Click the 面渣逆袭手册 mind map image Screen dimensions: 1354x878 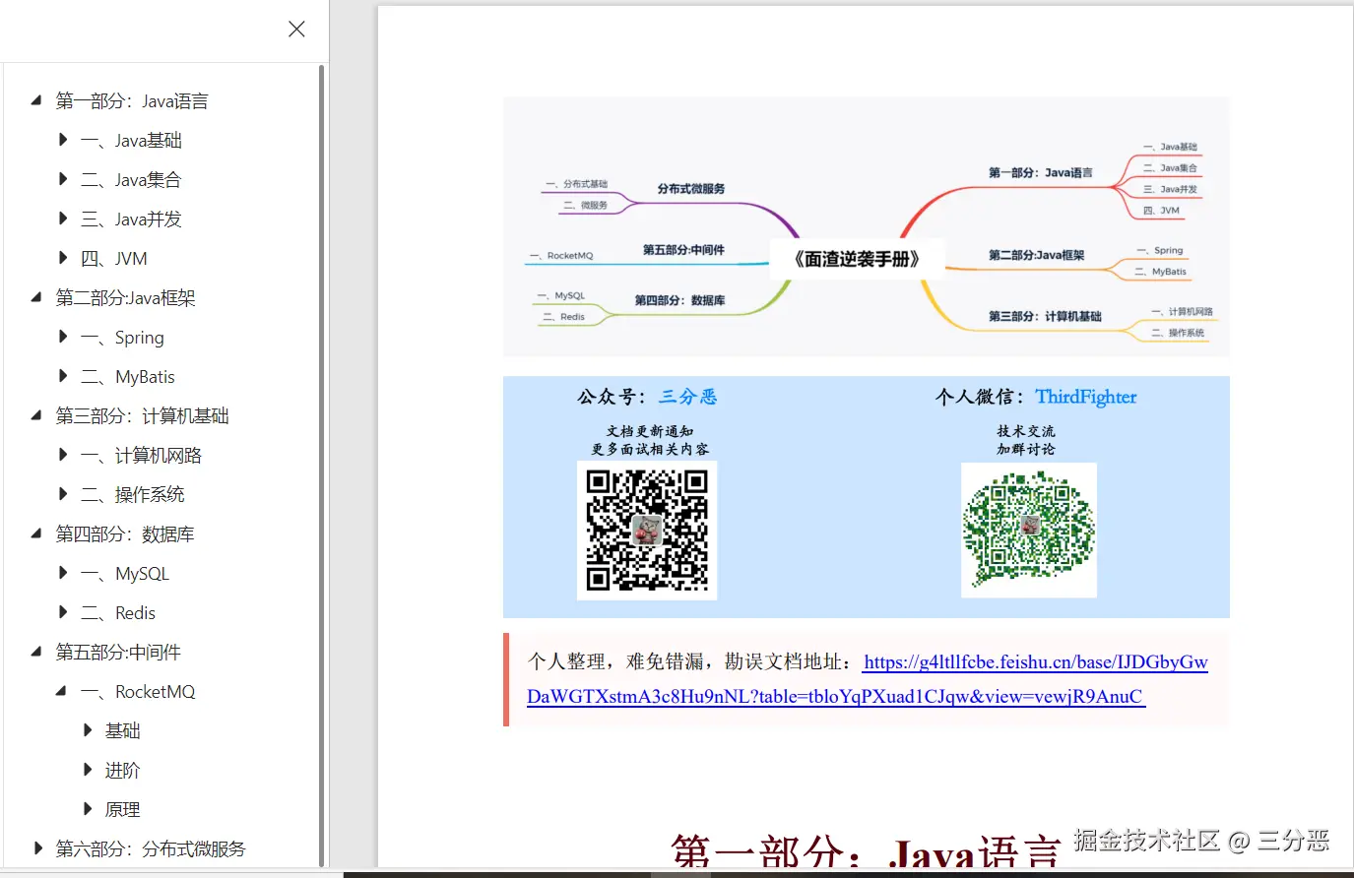tap(867, 226)
